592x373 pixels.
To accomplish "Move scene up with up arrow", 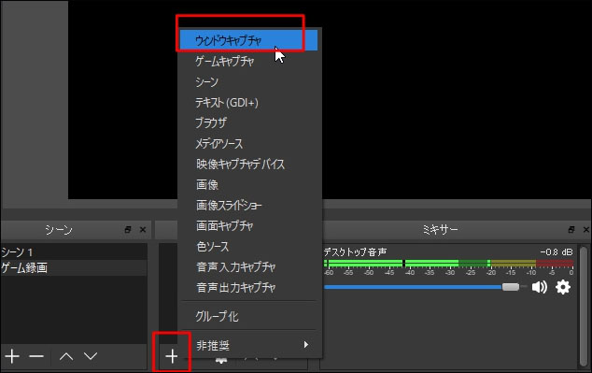I will (x=66, y=356).
